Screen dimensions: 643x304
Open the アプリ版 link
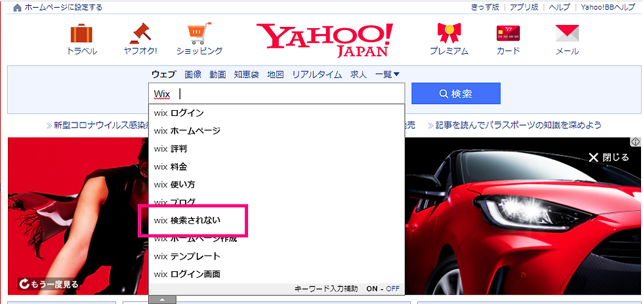524,7
